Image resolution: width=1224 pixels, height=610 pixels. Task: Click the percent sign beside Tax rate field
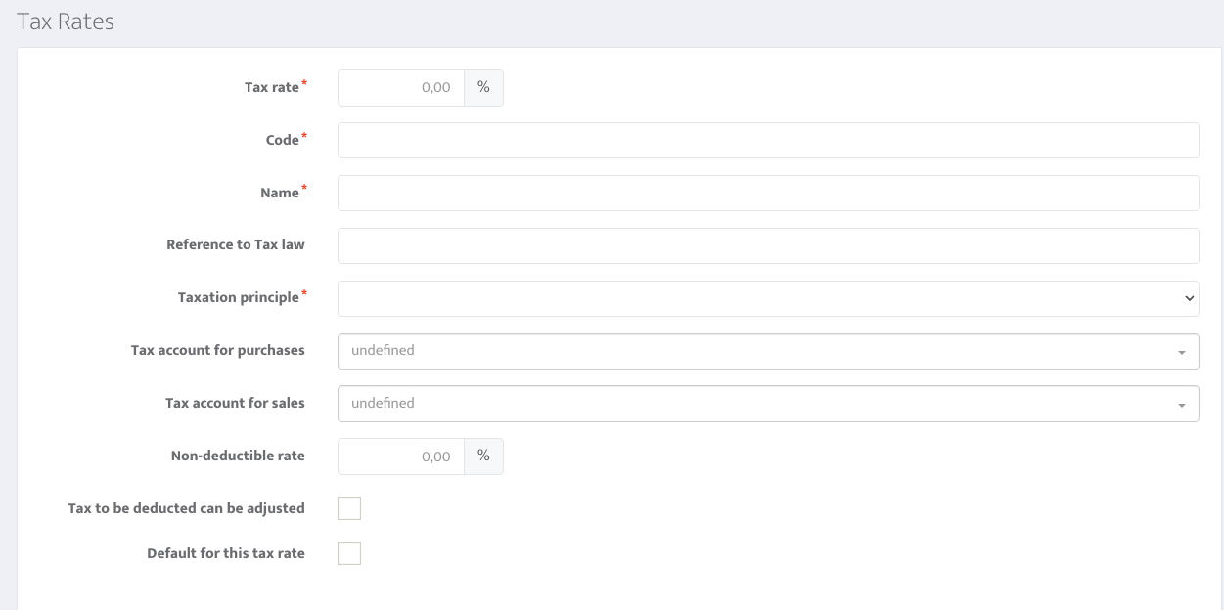pos(483,87)
